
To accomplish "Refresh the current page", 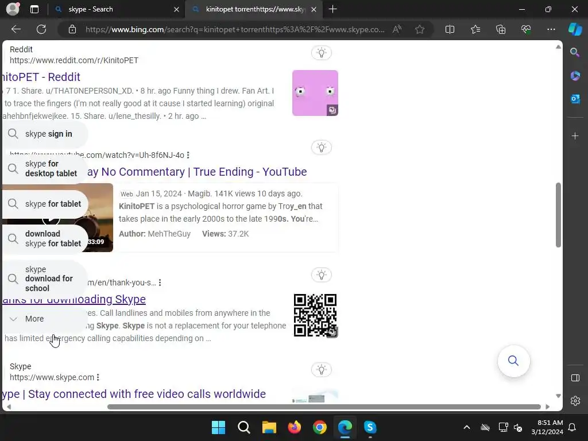I will click(x=41, y=29).
